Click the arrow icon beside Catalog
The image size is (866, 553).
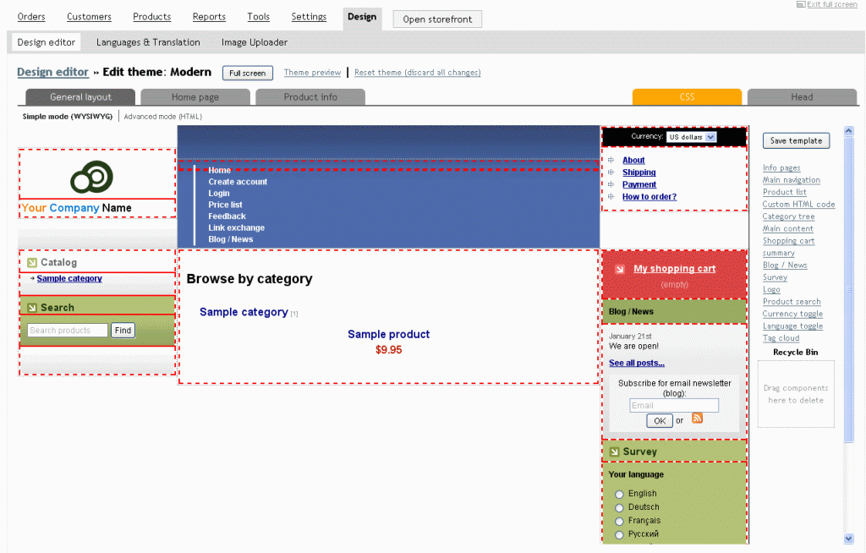[31, 263]
